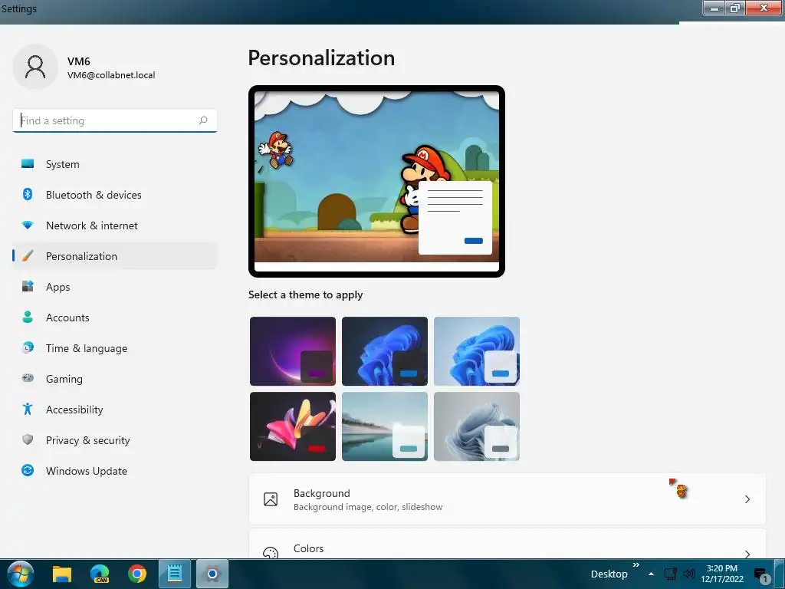
Task: Apply the colorful flower dark theme
Action: click(293, 426)
